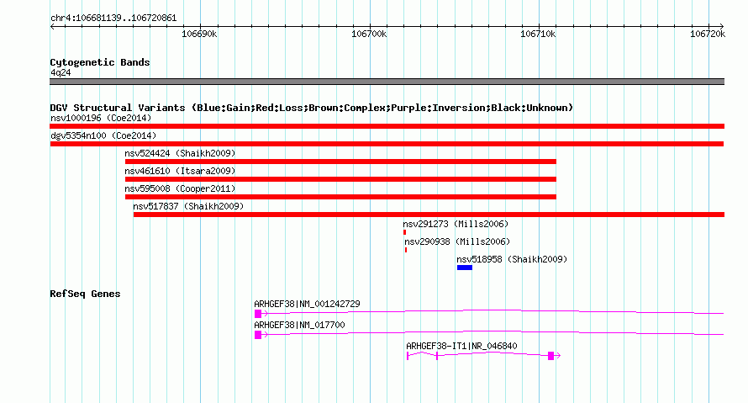Screen dimensions: 748x403
Task: Click the small nsv290938 red marker
Action: coord(406,250)
